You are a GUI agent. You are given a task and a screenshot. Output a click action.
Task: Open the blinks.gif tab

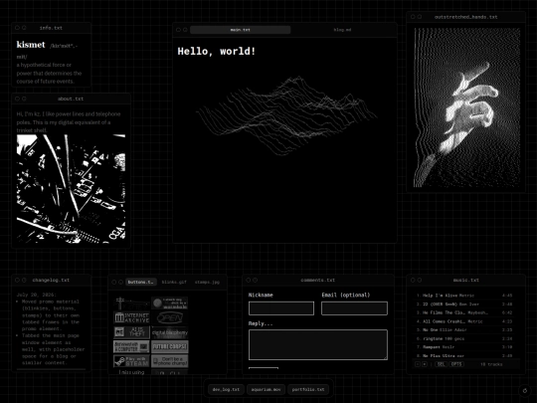tap(174, 282)
